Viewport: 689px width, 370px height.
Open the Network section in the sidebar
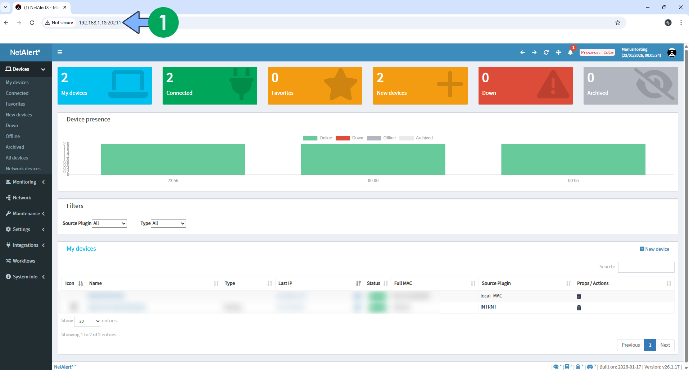(22, 198)
